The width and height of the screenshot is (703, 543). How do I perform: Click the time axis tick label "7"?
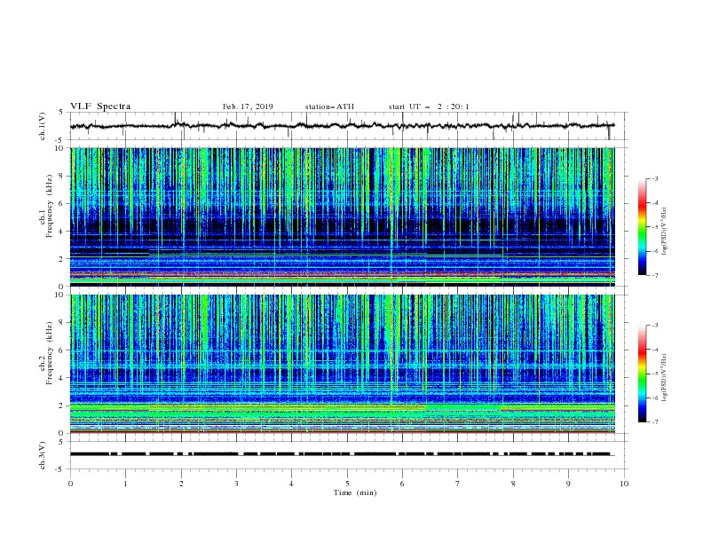tap(458, 484)
